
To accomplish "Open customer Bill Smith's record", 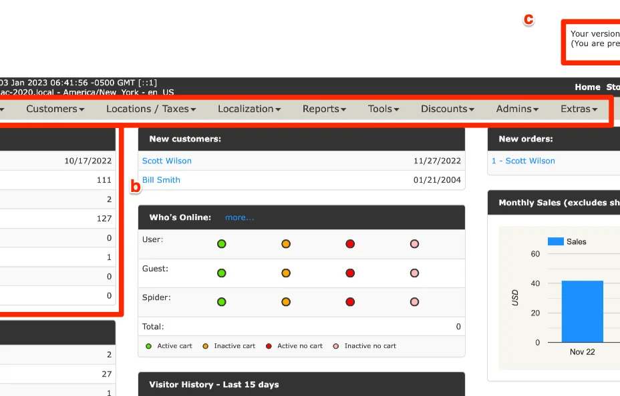I will [161, 180].
